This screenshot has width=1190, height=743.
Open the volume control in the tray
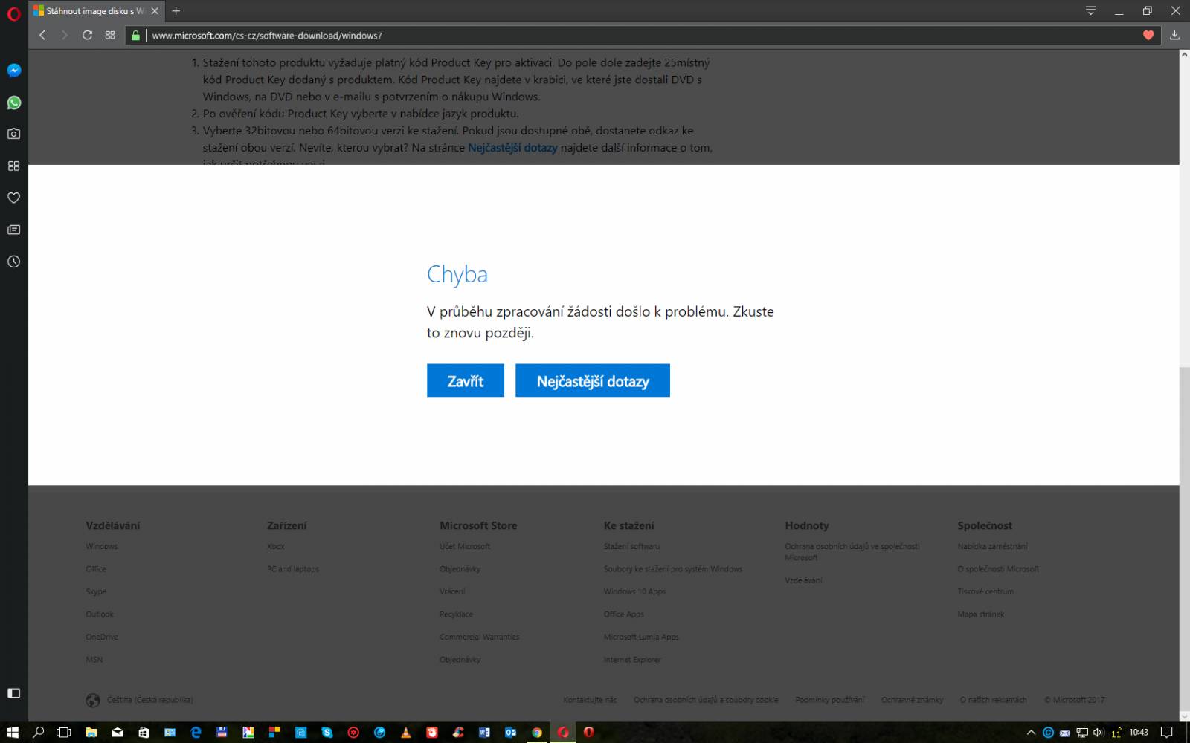pos(1099,732)
